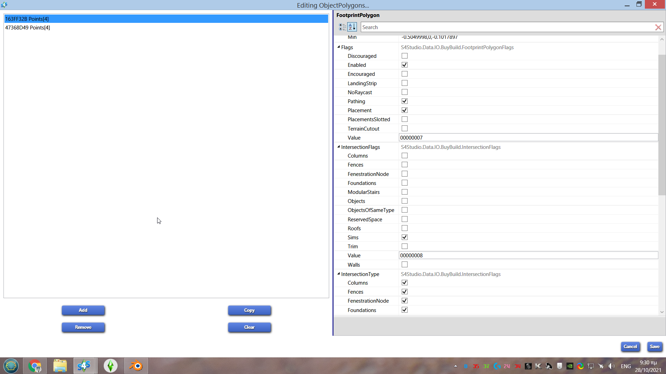666x374 pixels.
Task: Click the Sims 4 plumbob taskbar icon
Action: pyautogui.click(x=111, y=366)
